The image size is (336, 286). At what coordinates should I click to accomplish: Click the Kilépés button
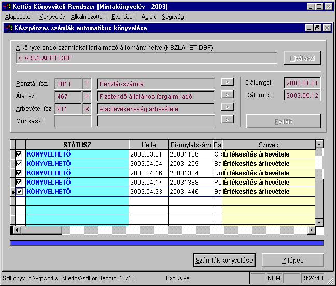pyautogui.click(x=293, y=260)
